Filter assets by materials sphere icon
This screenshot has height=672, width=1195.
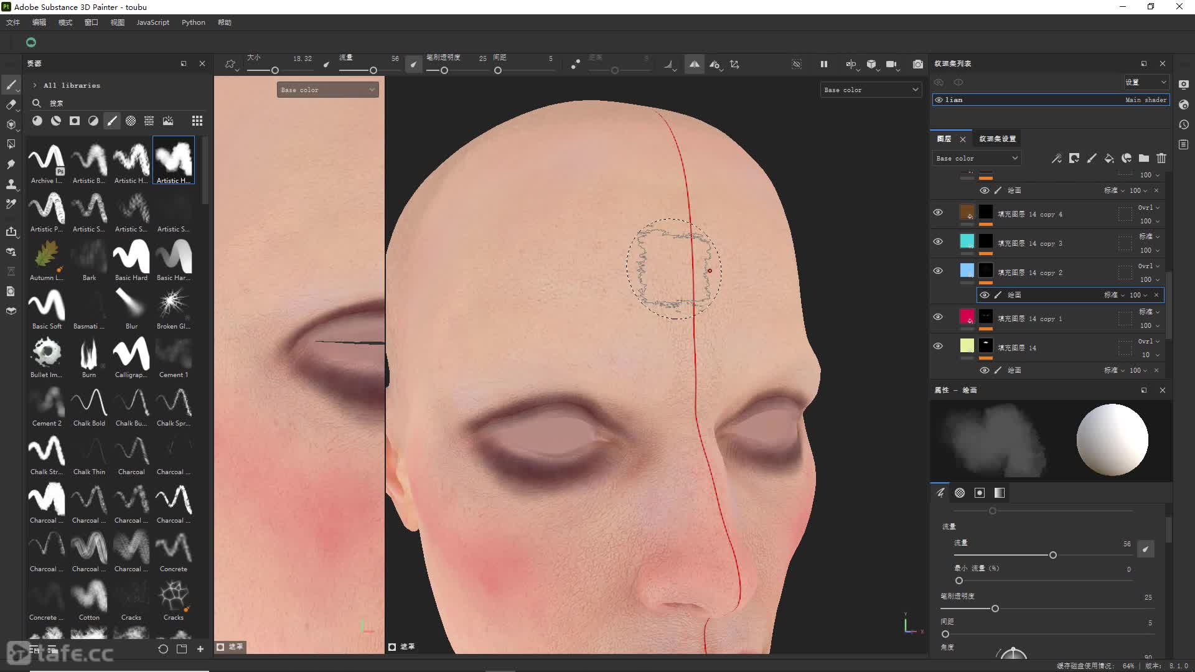(37, 121)
